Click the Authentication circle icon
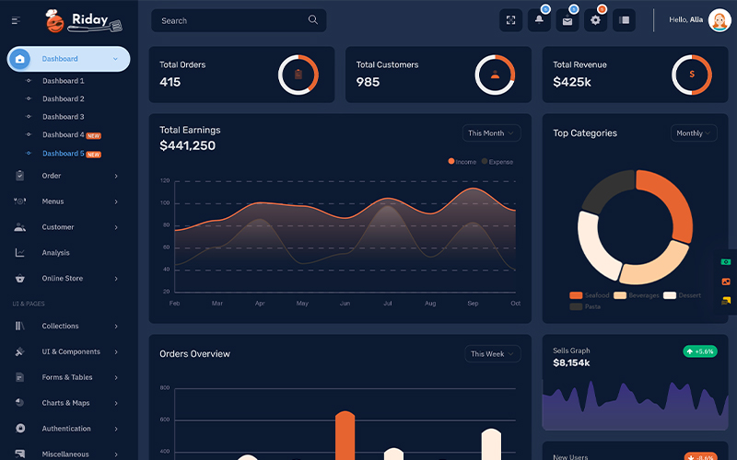Screen dimensions: 737x460 20,428
